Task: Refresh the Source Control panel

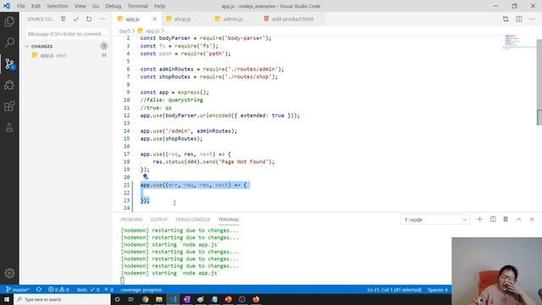Action: pyautogui.click(x=89, y=19)
